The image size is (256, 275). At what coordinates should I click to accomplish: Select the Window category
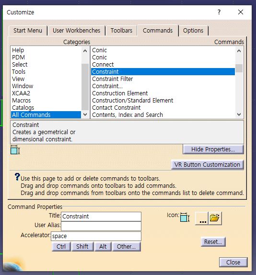click(46, 86)
